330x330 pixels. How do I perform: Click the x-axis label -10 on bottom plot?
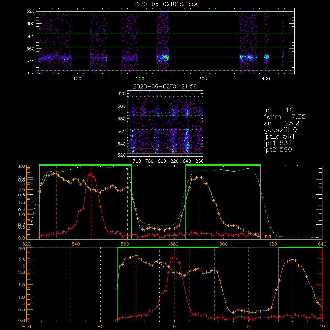point(26,327)
